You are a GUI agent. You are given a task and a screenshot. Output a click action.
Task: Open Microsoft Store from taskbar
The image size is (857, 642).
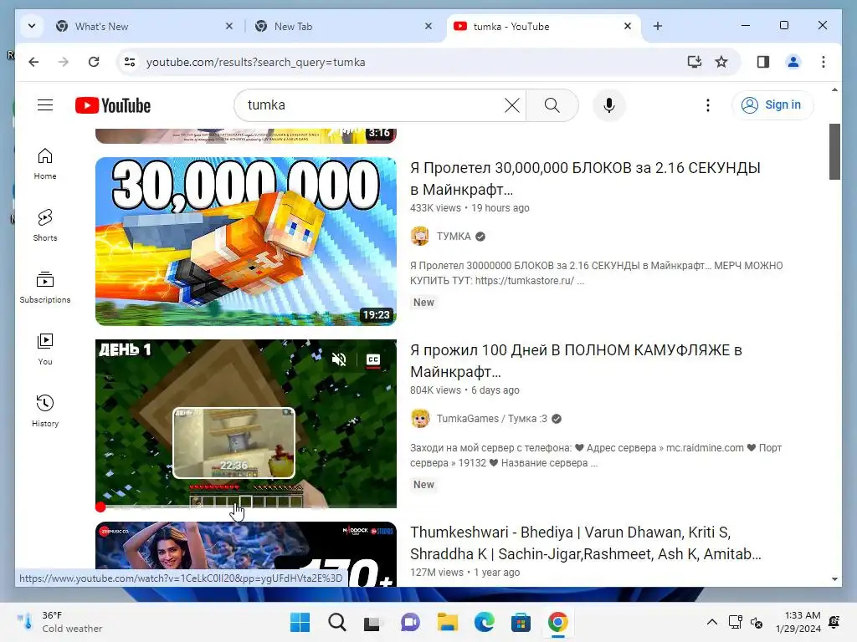pos(521,622)
